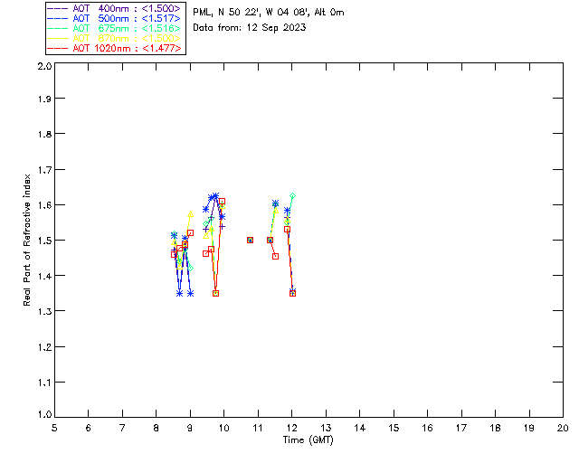Click the x-axis tick label 17
The height and width of the screenshot is (463, 579).
(461, 428)
